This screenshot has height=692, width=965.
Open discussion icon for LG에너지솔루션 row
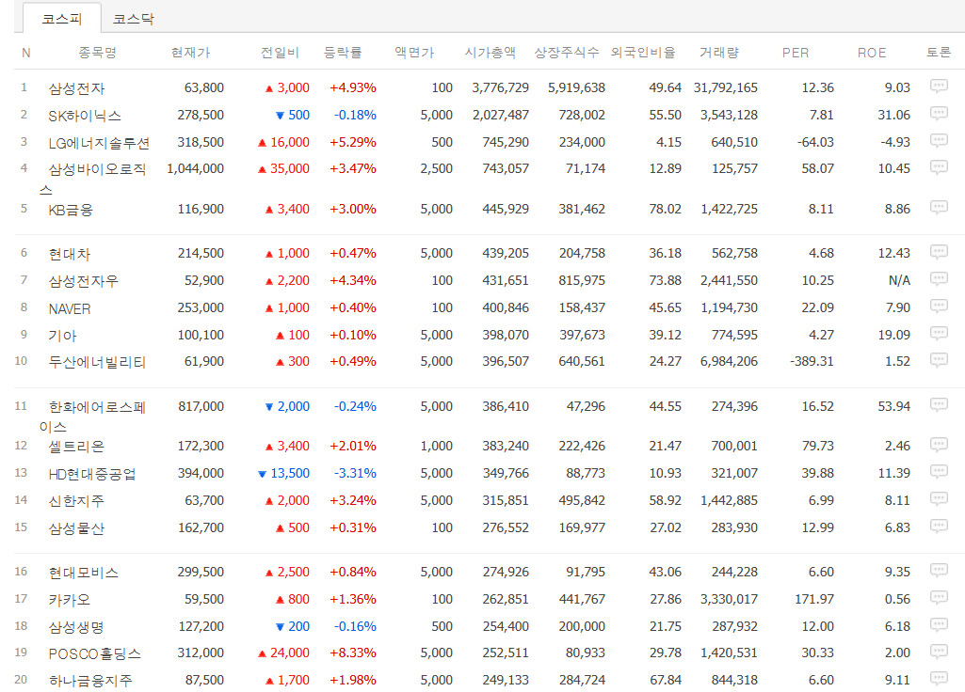[x=939, y=141]
